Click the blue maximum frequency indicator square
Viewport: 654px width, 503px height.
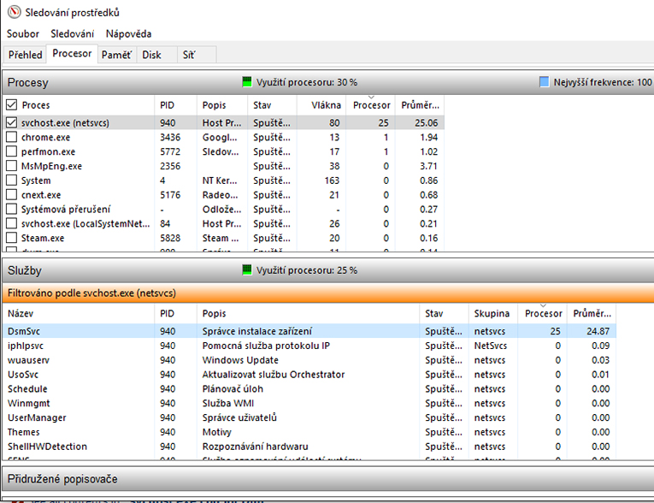tap(545, 82)
